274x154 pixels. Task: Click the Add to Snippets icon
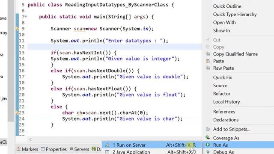tap(208, 129)
